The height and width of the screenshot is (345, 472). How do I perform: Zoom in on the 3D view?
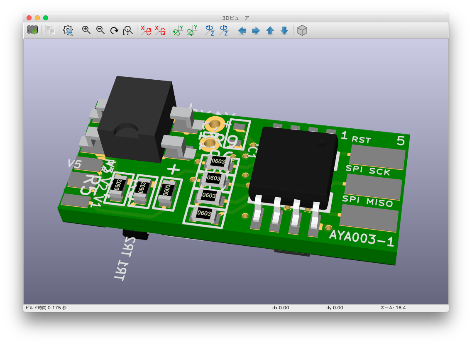click(x=86, y=30)
